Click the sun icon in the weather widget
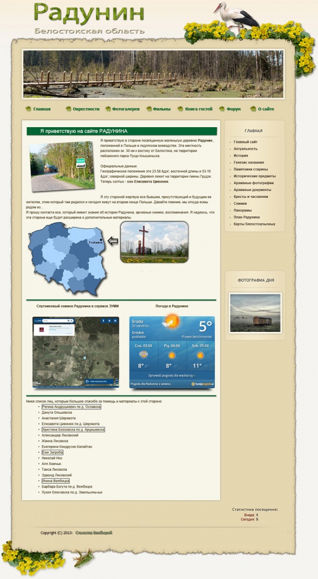 (171, 321)
